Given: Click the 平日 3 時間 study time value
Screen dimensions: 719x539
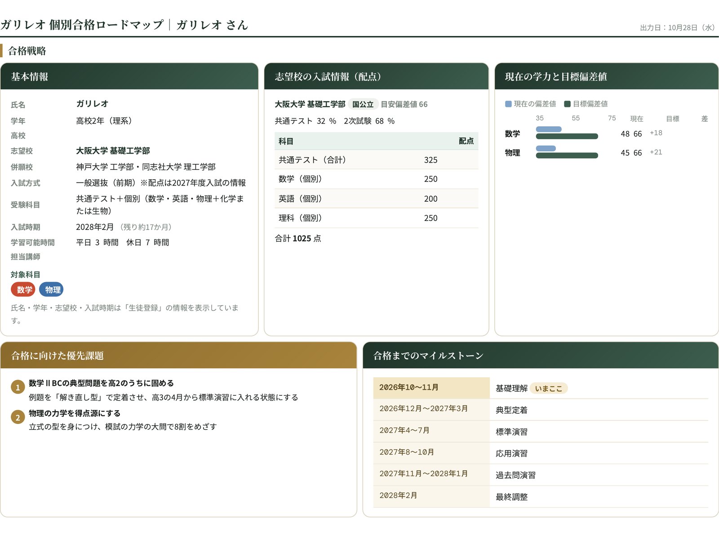Looking at the screenshot, I should point(97,243).
